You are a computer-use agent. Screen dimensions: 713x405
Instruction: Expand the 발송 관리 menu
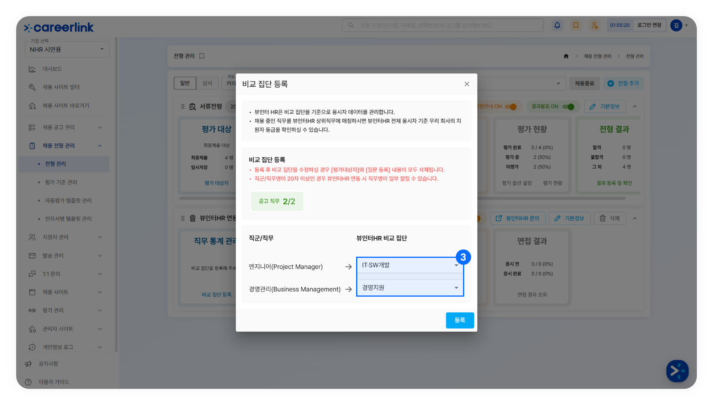tap(100, 256)
